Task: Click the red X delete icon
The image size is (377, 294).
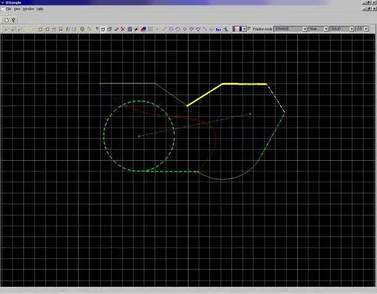Action: (x=123, y=29)
